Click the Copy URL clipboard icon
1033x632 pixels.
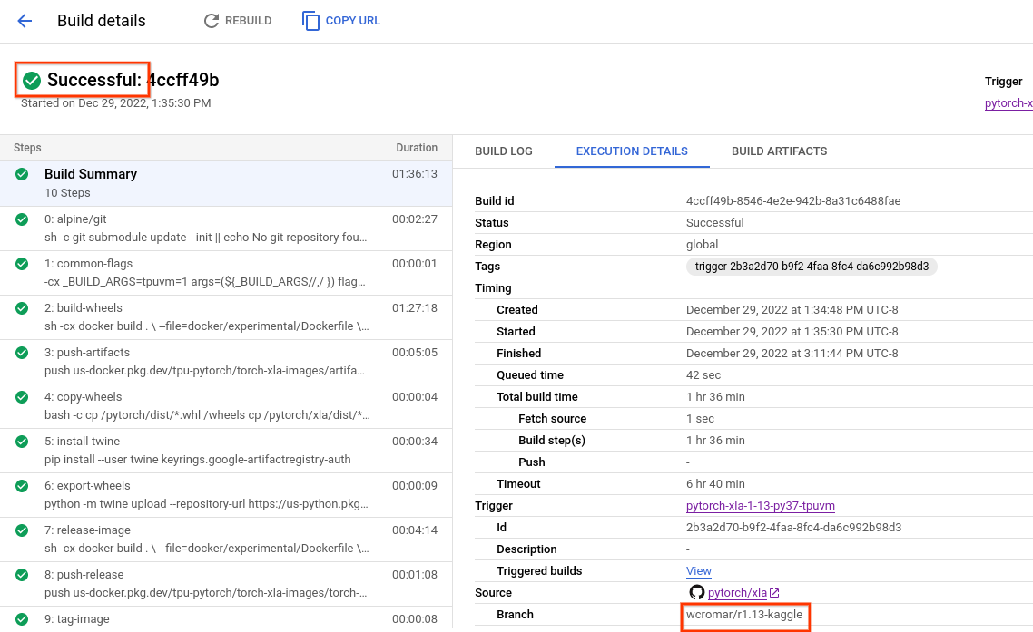click(x=311, y=21)
